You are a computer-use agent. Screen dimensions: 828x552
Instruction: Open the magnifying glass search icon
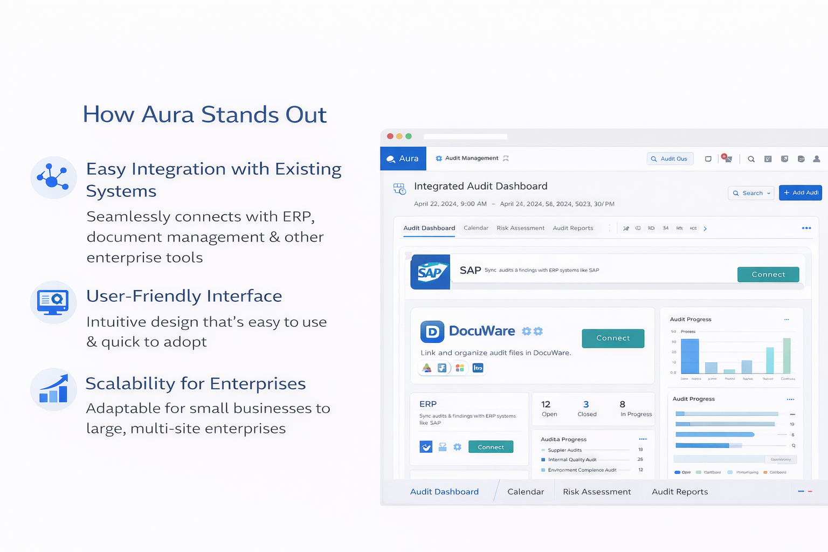pyautogui.click(x=751, y=159)
